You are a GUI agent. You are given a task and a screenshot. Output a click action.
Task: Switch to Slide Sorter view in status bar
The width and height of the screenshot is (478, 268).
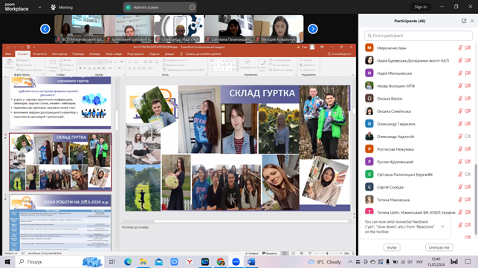[293, 253]
